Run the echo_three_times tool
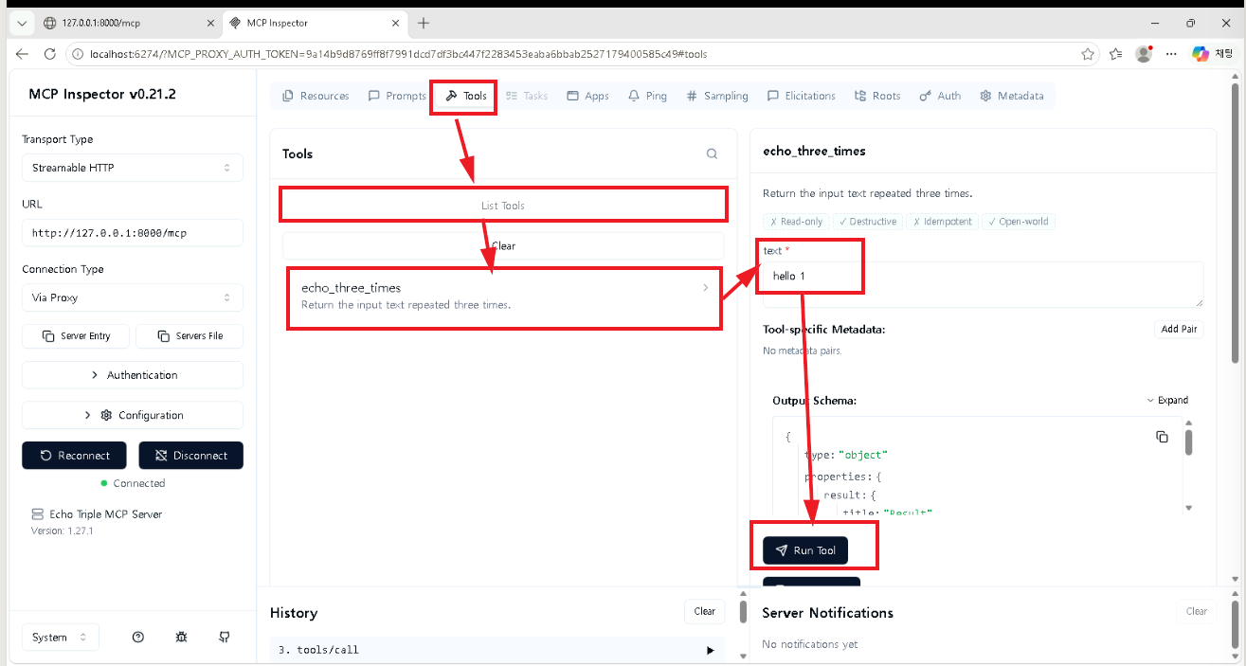Screen dimensions: 1246x666 tap(805, 550)
